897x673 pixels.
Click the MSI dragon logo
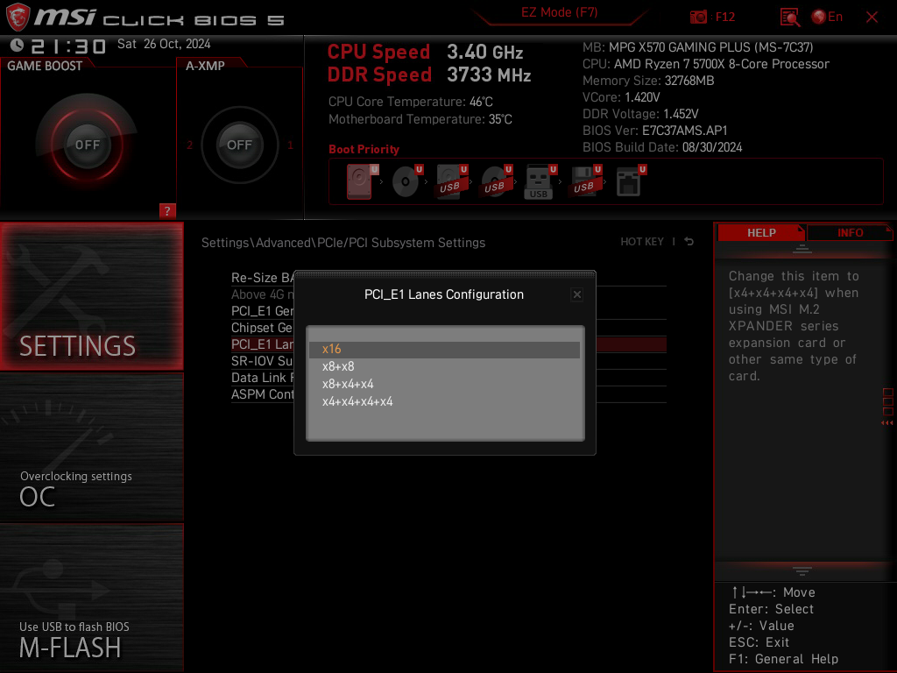18,17
